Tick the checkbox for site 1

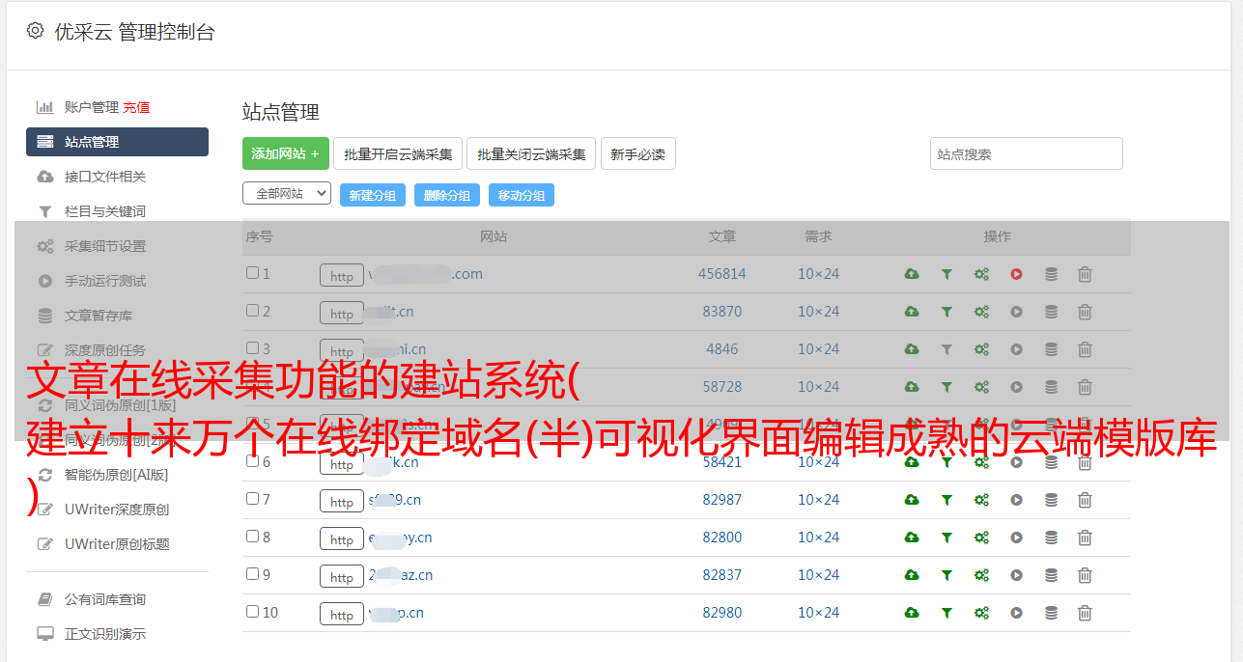point(252,273)
